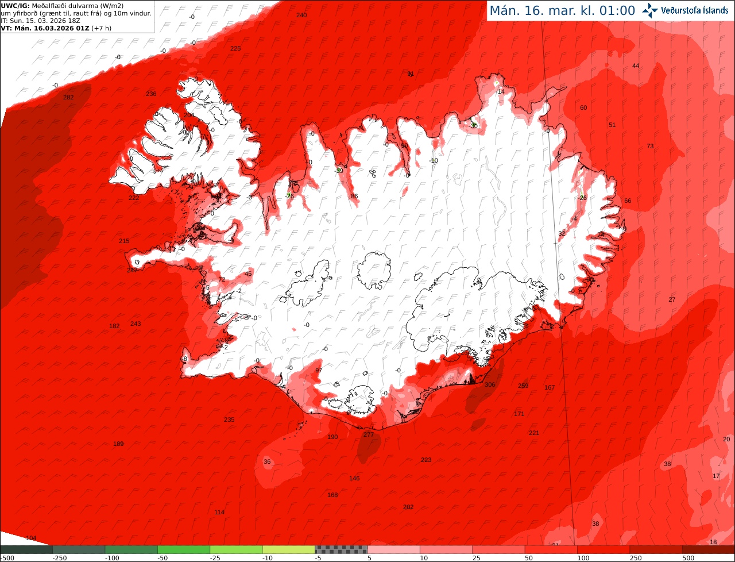Screen dimensions: 735x562
Task: Pick the darkest red swatch above 500
Action: (x=709, y=549)
